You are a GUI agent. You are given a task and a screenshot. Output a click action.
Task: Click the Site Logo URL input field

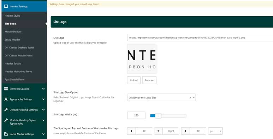200,38
